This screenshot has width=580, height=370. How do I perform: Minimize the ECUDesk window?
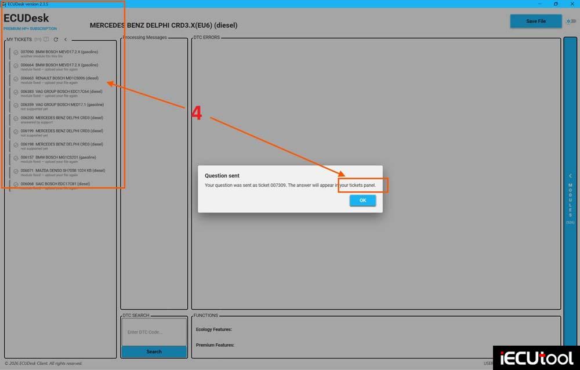[540, 3]
